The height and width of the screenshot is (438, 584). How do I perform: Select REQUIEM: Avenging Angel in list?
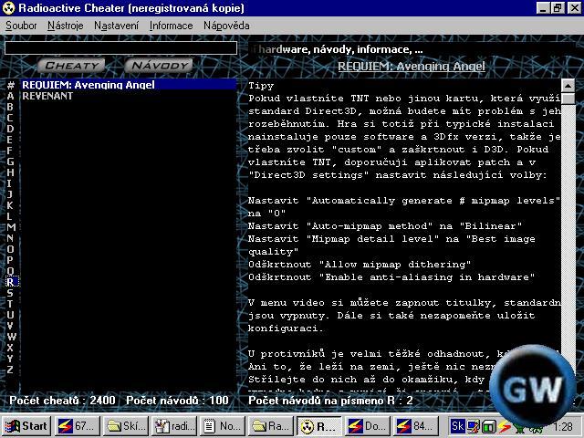[129, 85]
